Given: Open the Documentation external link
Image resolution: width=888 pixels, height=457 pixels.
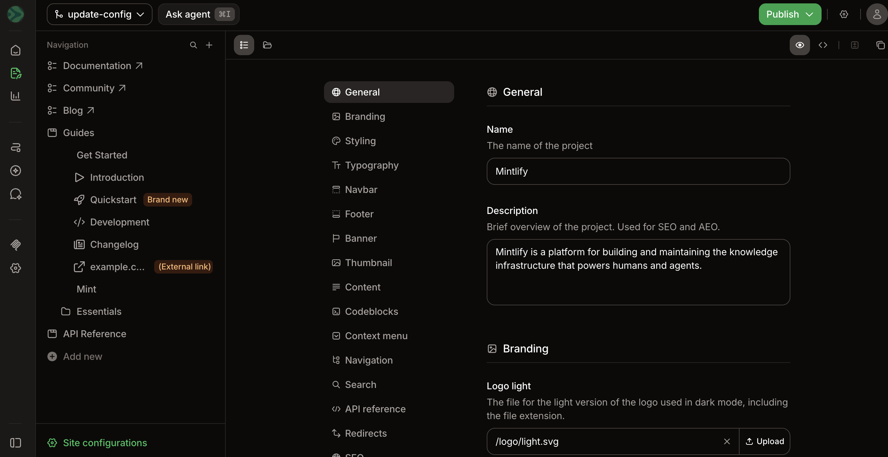Looking at the screenshot, I should click(95, 65).
